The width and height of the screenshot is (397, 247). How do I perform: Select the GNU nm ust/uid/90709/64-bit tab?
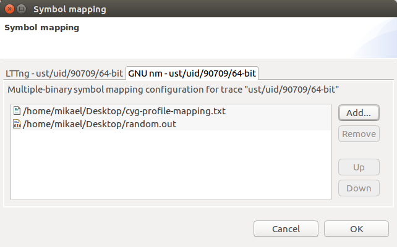[x=192, y=73]
